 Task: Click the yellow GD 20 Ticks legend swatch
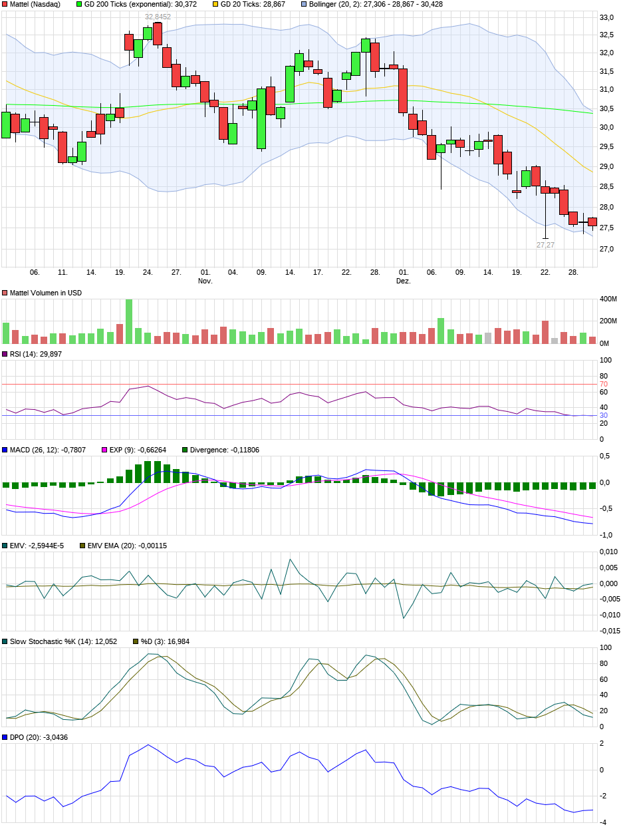point(215,4)
